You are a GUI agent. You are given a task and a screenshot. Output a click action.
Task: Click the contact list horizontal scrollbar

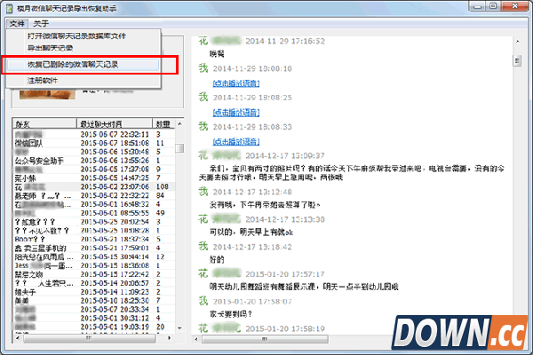point(89,337)
